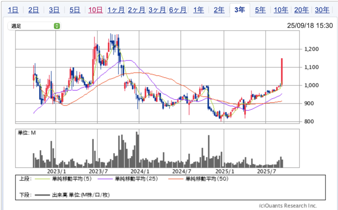Click the (c)Quants Research Inc. credit
The image size is (338, 210).
point(288,206)
